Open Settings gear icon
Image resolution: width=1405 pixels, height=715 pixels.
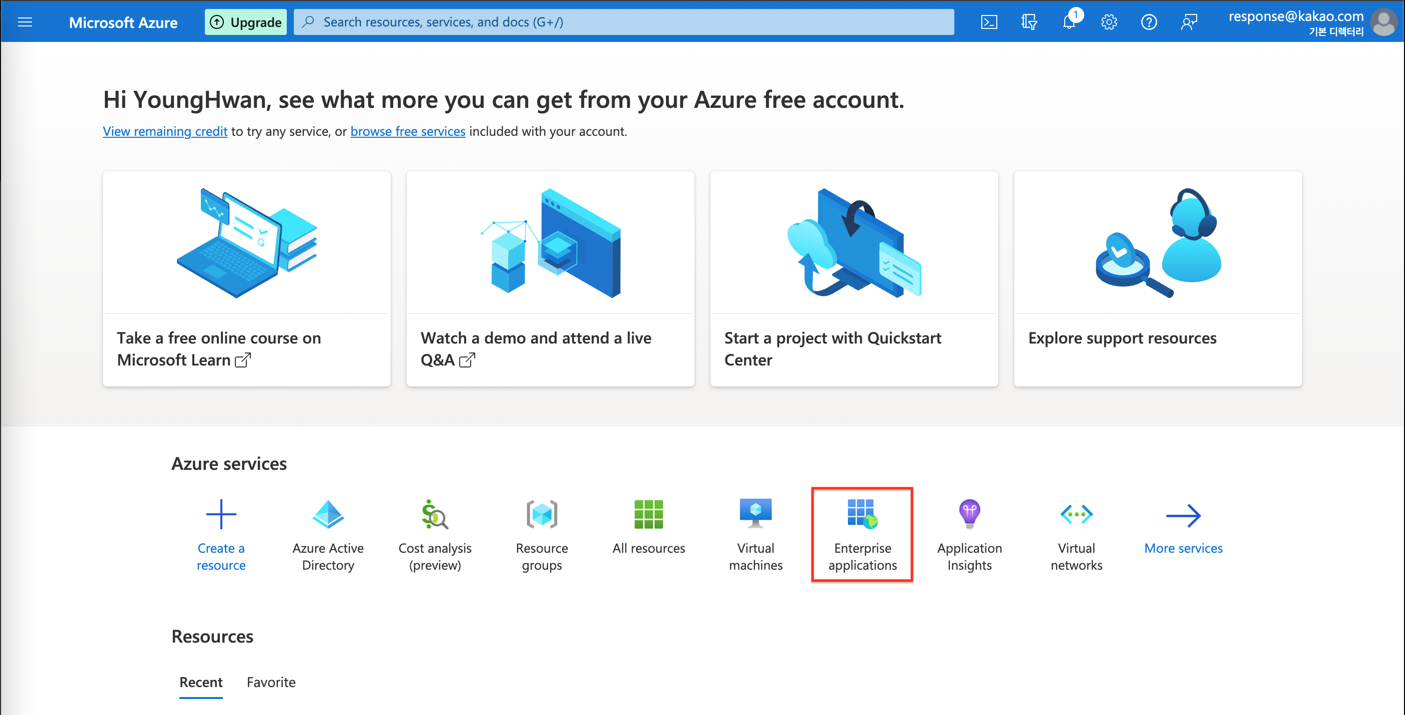[1109, 22]
